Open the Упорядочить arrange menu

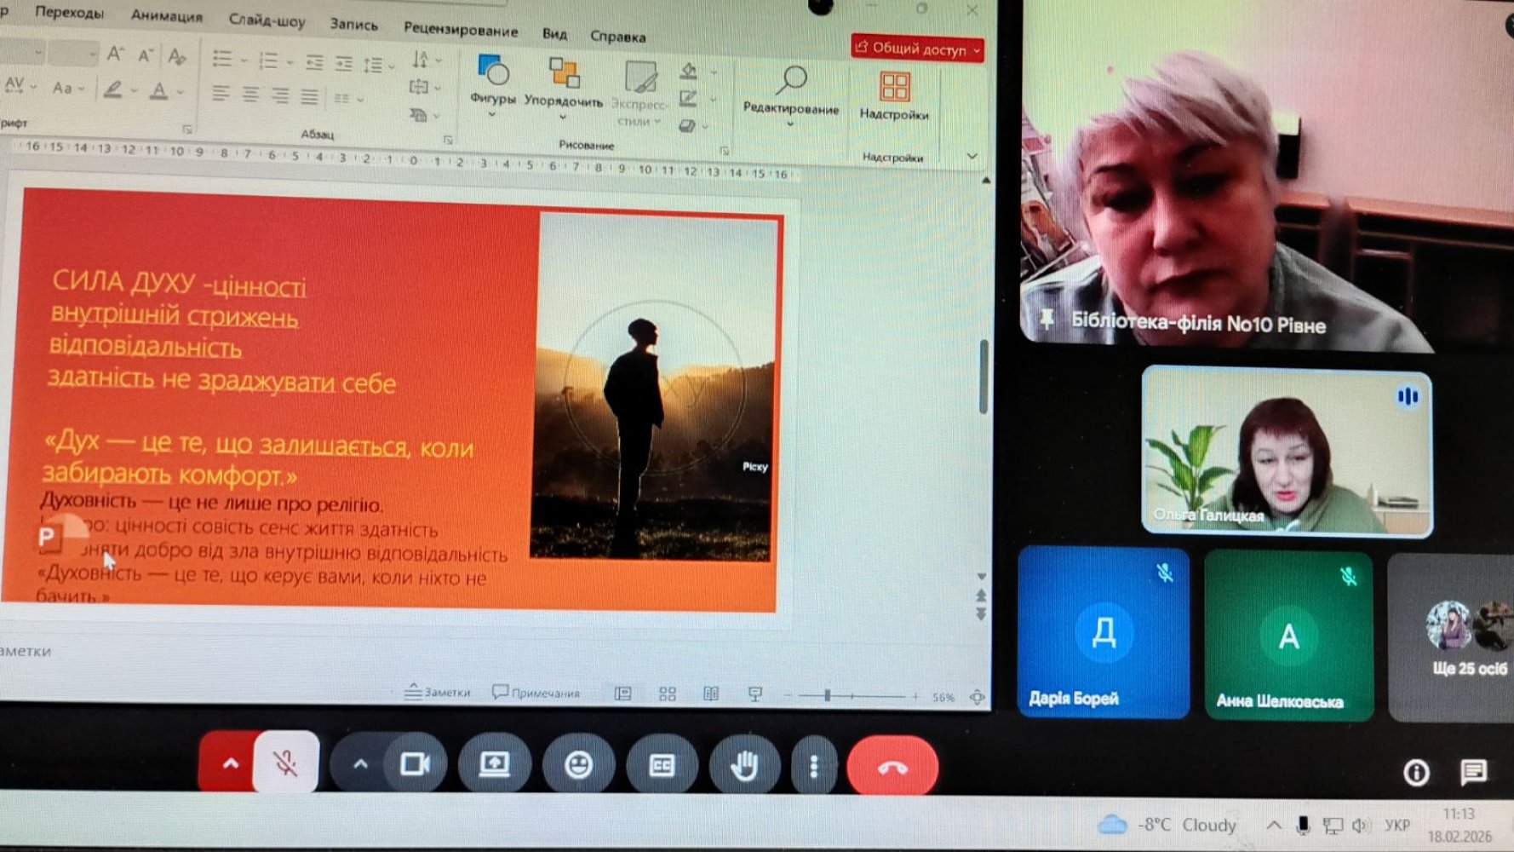(563, 89)
